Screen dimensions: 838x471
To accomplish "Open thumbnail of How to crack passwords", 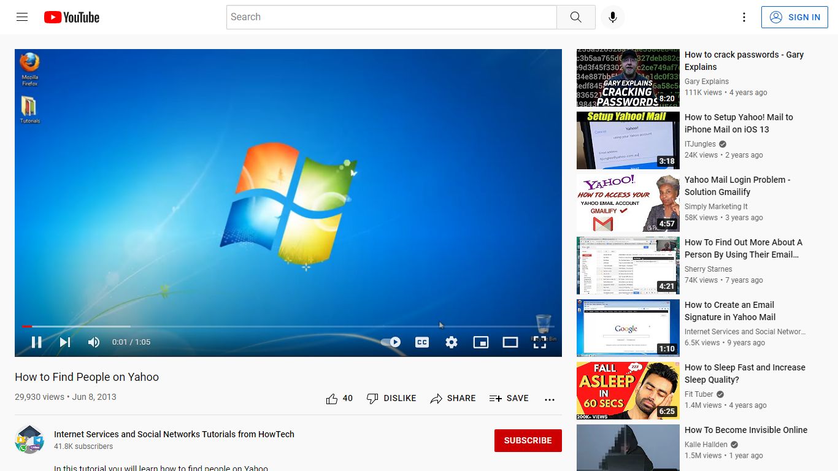I will pos(628,78).
